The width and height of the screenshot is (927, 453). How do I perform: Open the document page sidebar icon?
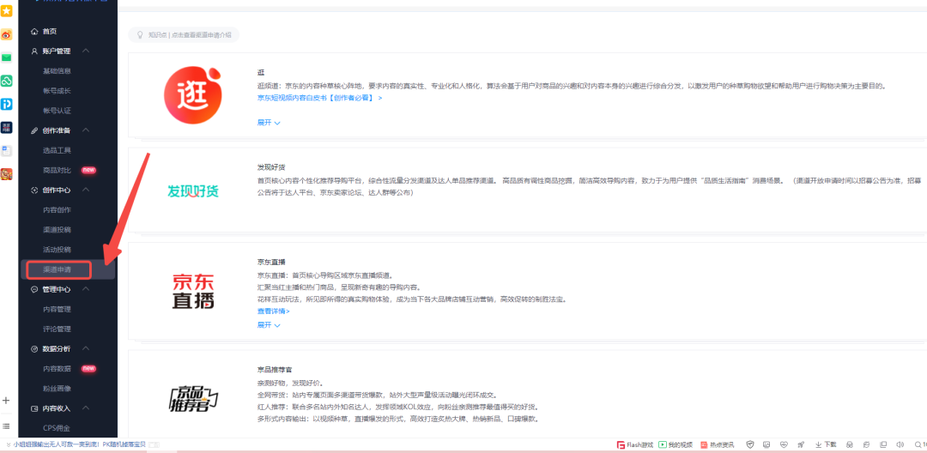(x=7, y=151)
